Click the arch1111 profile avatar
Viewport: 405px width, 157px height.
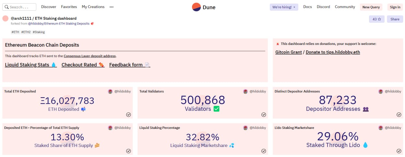[x=6, y=18]
